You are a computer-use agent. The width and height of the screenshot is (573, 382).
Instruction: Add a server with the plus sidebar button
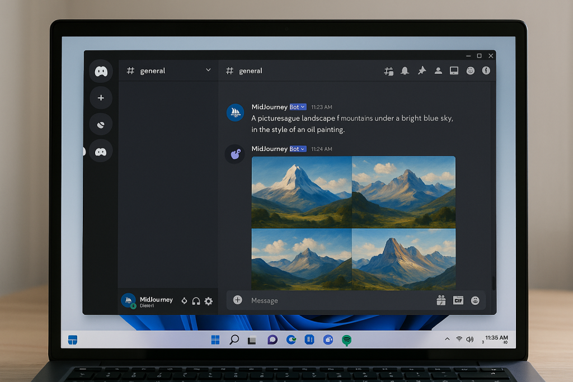(x=101, y=98)
